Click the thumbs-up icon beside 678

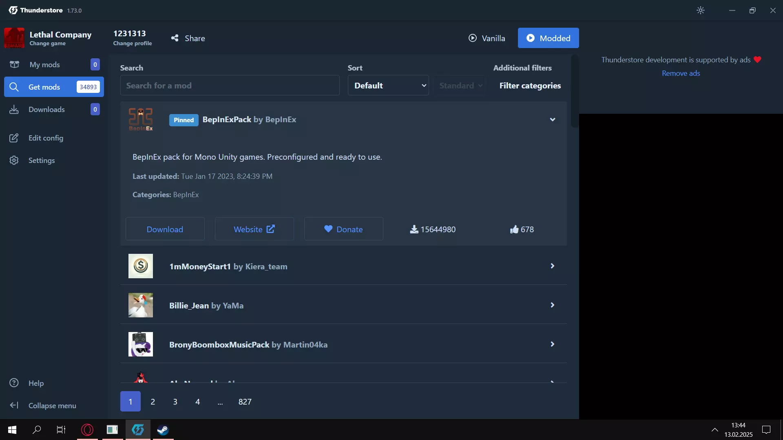(514, 229)
